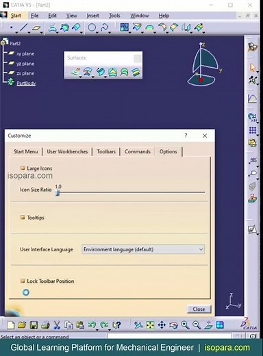Print using the printer icon
The height and width of the screenshot is (356, 263).
point(45,325)
